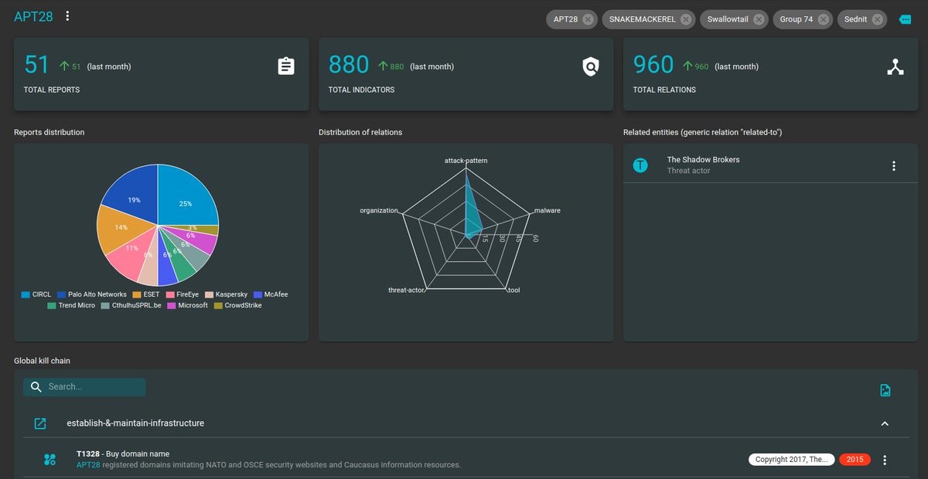Remove the SNAKEMACKEREL alias chip

686,19
